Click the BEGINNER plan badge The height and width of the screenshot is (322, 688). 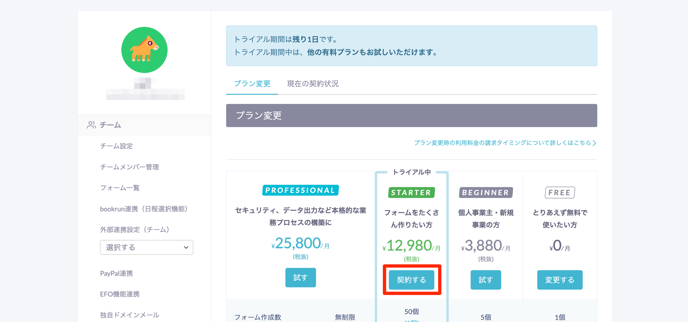click(x=485, y=193)
